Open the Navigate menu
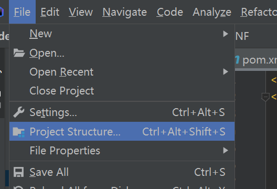The height and width of the screenshot is (189, 277). tap(125, 12)
